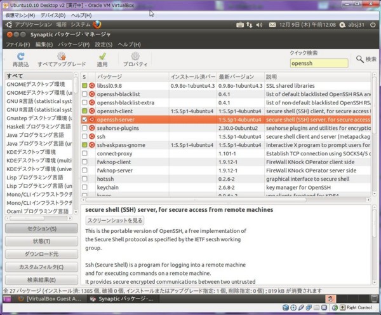Open the File (ファイル) menu in Synaptic

point(18,45)
